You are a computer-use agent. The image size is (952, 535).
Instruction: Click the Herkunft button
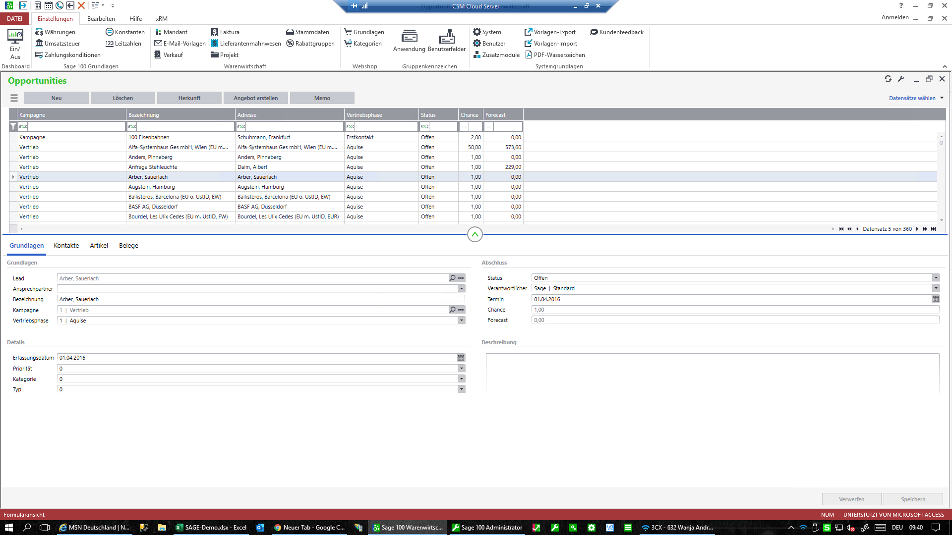[x=189, y=98]
